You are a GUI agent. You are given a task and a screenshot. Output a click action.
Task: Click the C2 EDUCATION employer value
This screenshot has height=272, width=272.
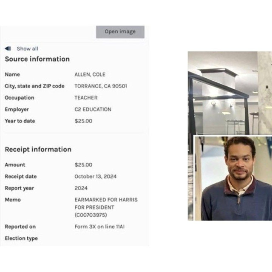(93, 109)
